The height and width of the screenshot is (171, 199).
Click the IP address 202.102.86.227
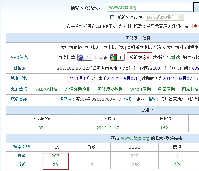point(74,68)
